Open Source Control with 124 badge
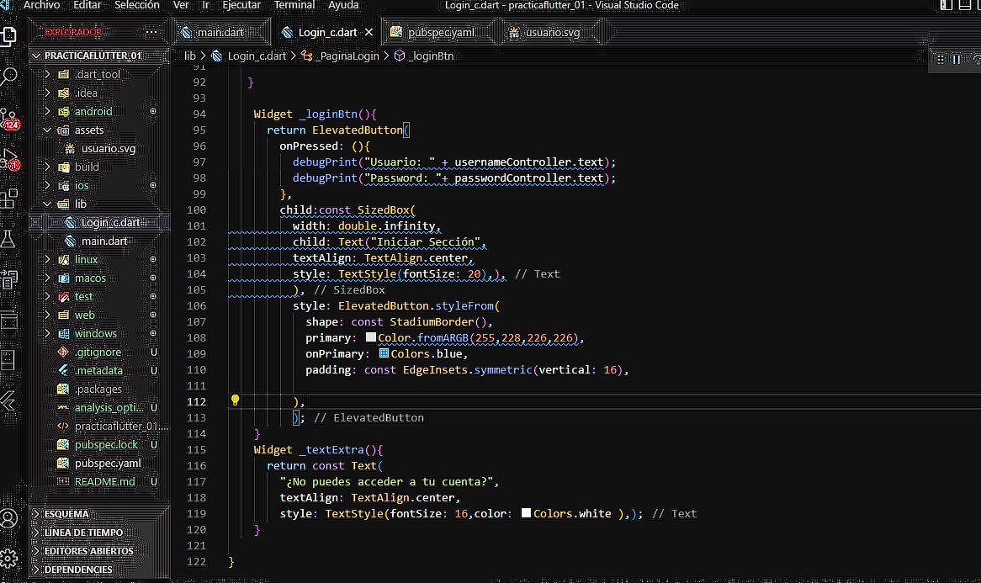The image size is (981, 583). [9, 119]
